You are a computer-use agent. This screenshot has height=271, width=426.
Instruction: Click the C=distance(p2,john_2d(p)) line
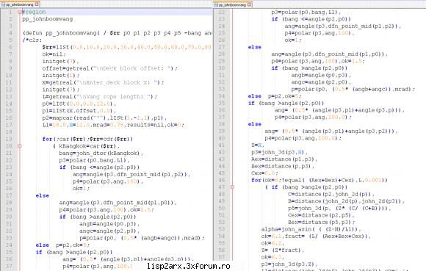click(331, 194)
